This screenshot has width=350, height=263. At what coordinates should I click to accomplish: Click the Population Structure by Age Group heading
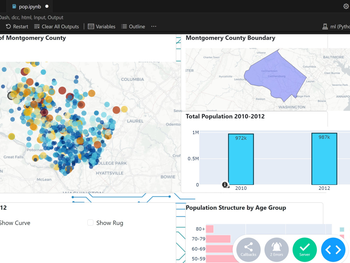pos(236,208)
